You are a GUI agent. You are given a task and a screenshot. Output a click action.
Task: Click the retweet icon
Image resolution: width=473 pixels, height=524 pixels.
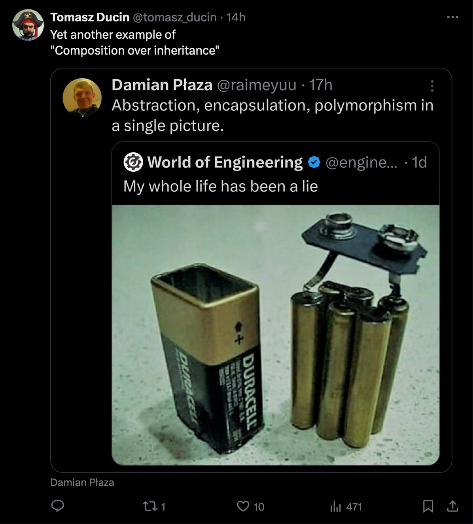coord(149,506)
